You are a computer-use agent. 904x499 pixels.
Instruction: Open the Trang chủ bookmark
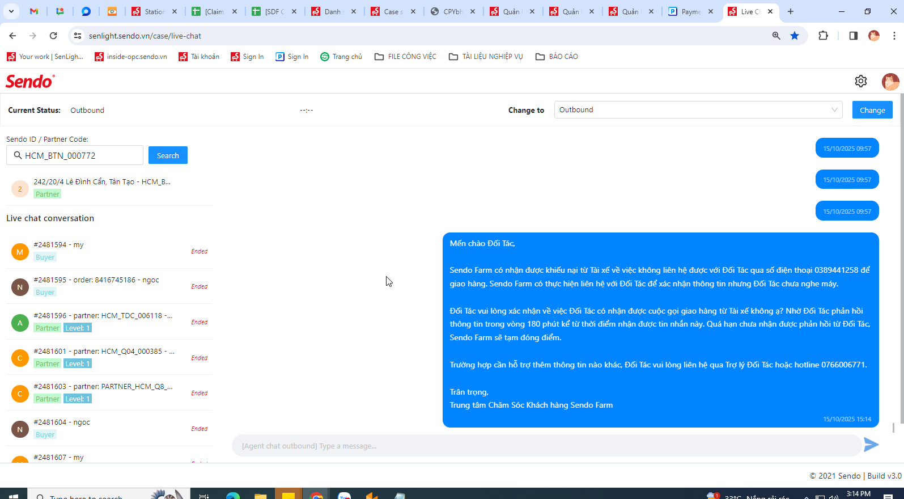341,57
